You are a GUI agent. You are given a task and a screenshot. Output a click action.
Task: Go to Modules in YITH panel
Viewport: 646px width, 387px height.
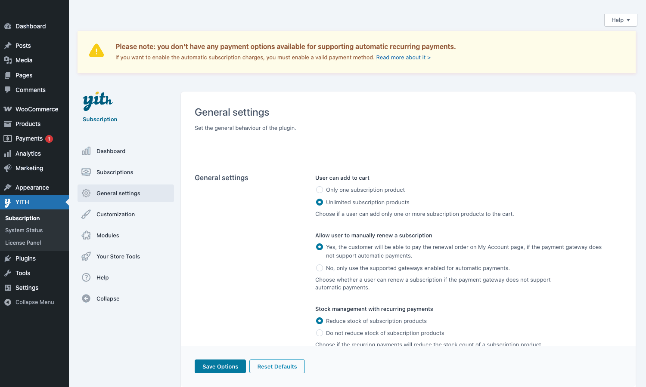coord(126,235)
